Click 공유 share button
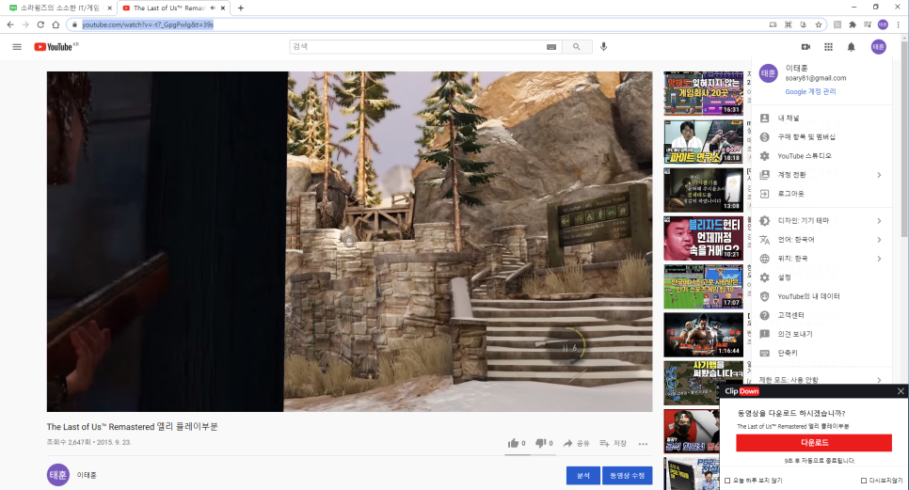Viewport: 909px width, 490px height. click(576, 443)
